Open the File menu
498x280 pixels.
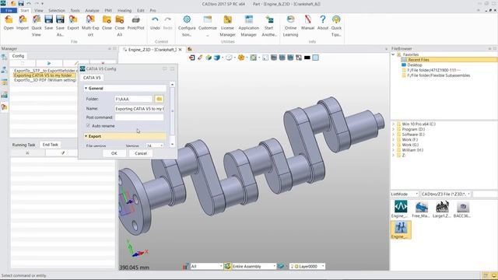tap(9, 10)
